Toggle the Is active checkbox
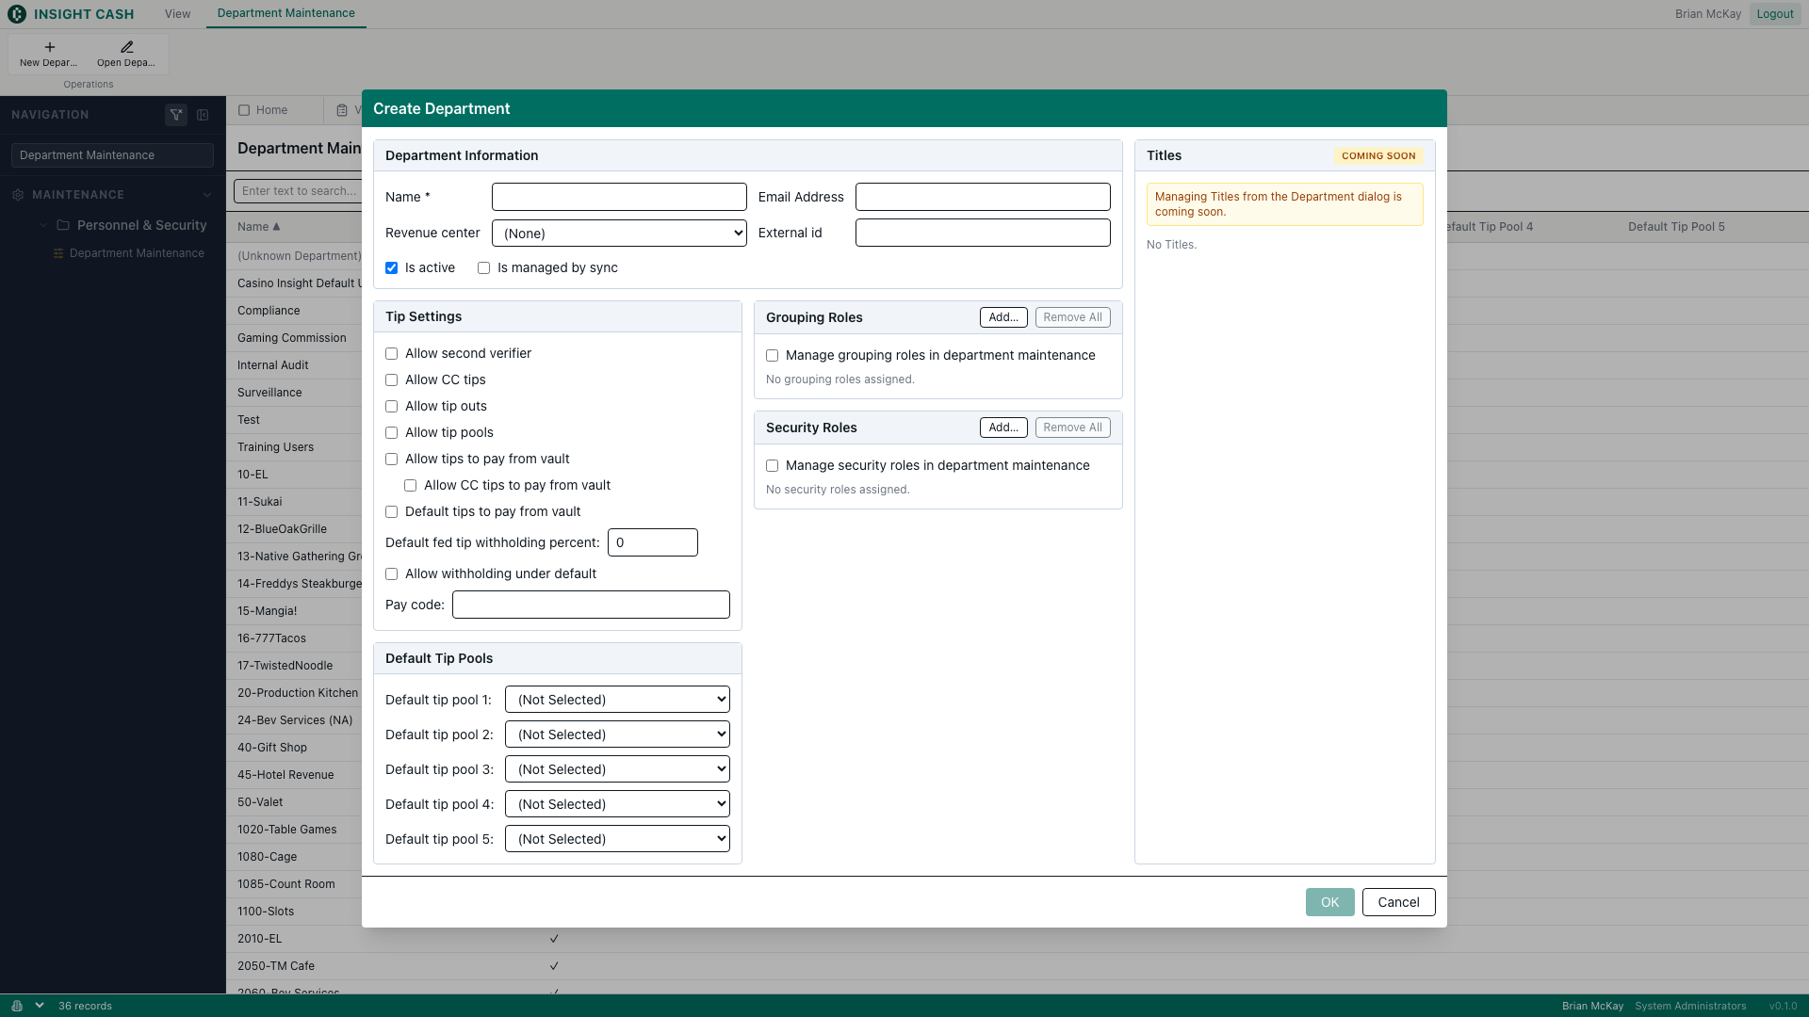1809x1017 pixels. (x=391, y=268)
